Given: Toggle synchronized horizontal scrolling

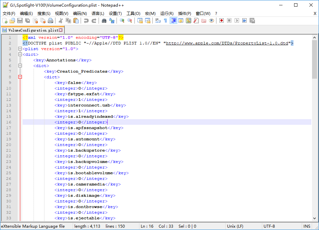Looking at the screenshot, I should click(x=148, y=21).
